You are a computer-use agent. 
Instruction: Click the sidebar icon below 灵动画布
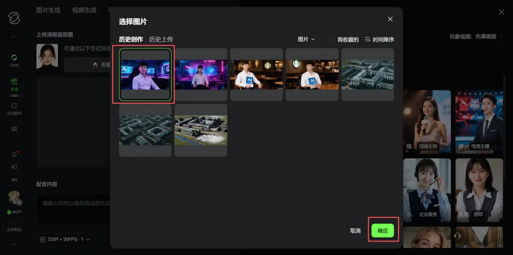point(14,129)
